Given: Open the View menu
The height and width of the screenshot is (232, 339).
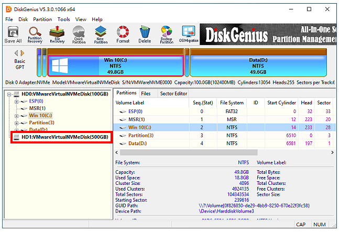Looking at the screenshot, I should pyautogui.click(x=81, y=19).
